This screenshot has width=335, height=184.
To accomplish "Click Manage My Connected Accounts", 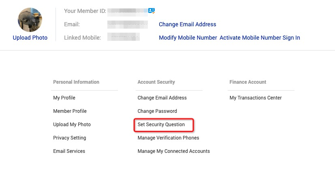I will 173,151.
